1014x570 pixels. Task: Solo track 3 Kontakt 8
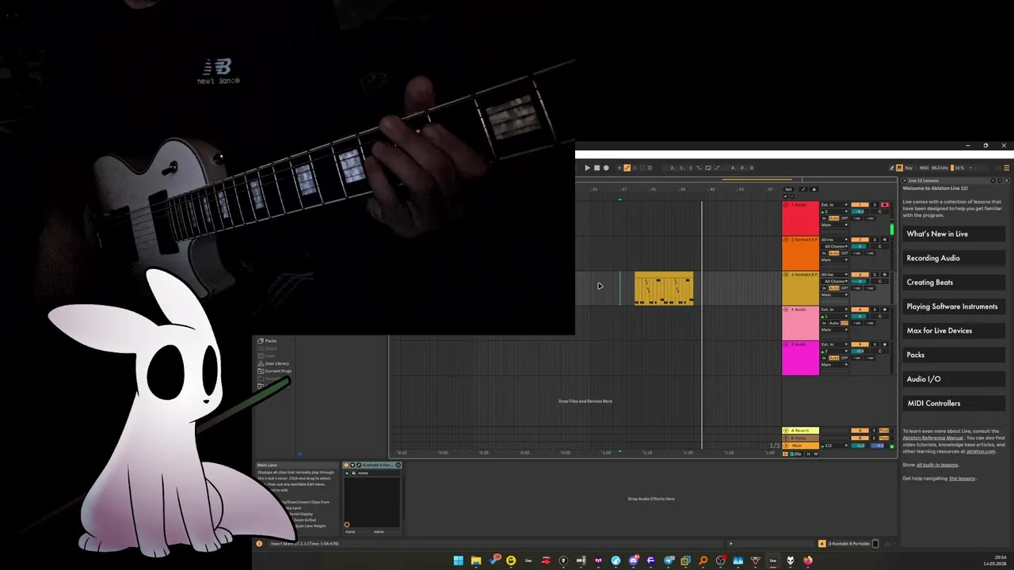tap(875, 275)
